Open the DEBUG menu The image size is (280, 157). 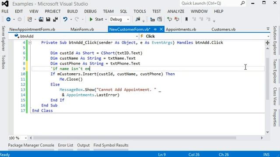pyautogui.click(x=91, y=11)
